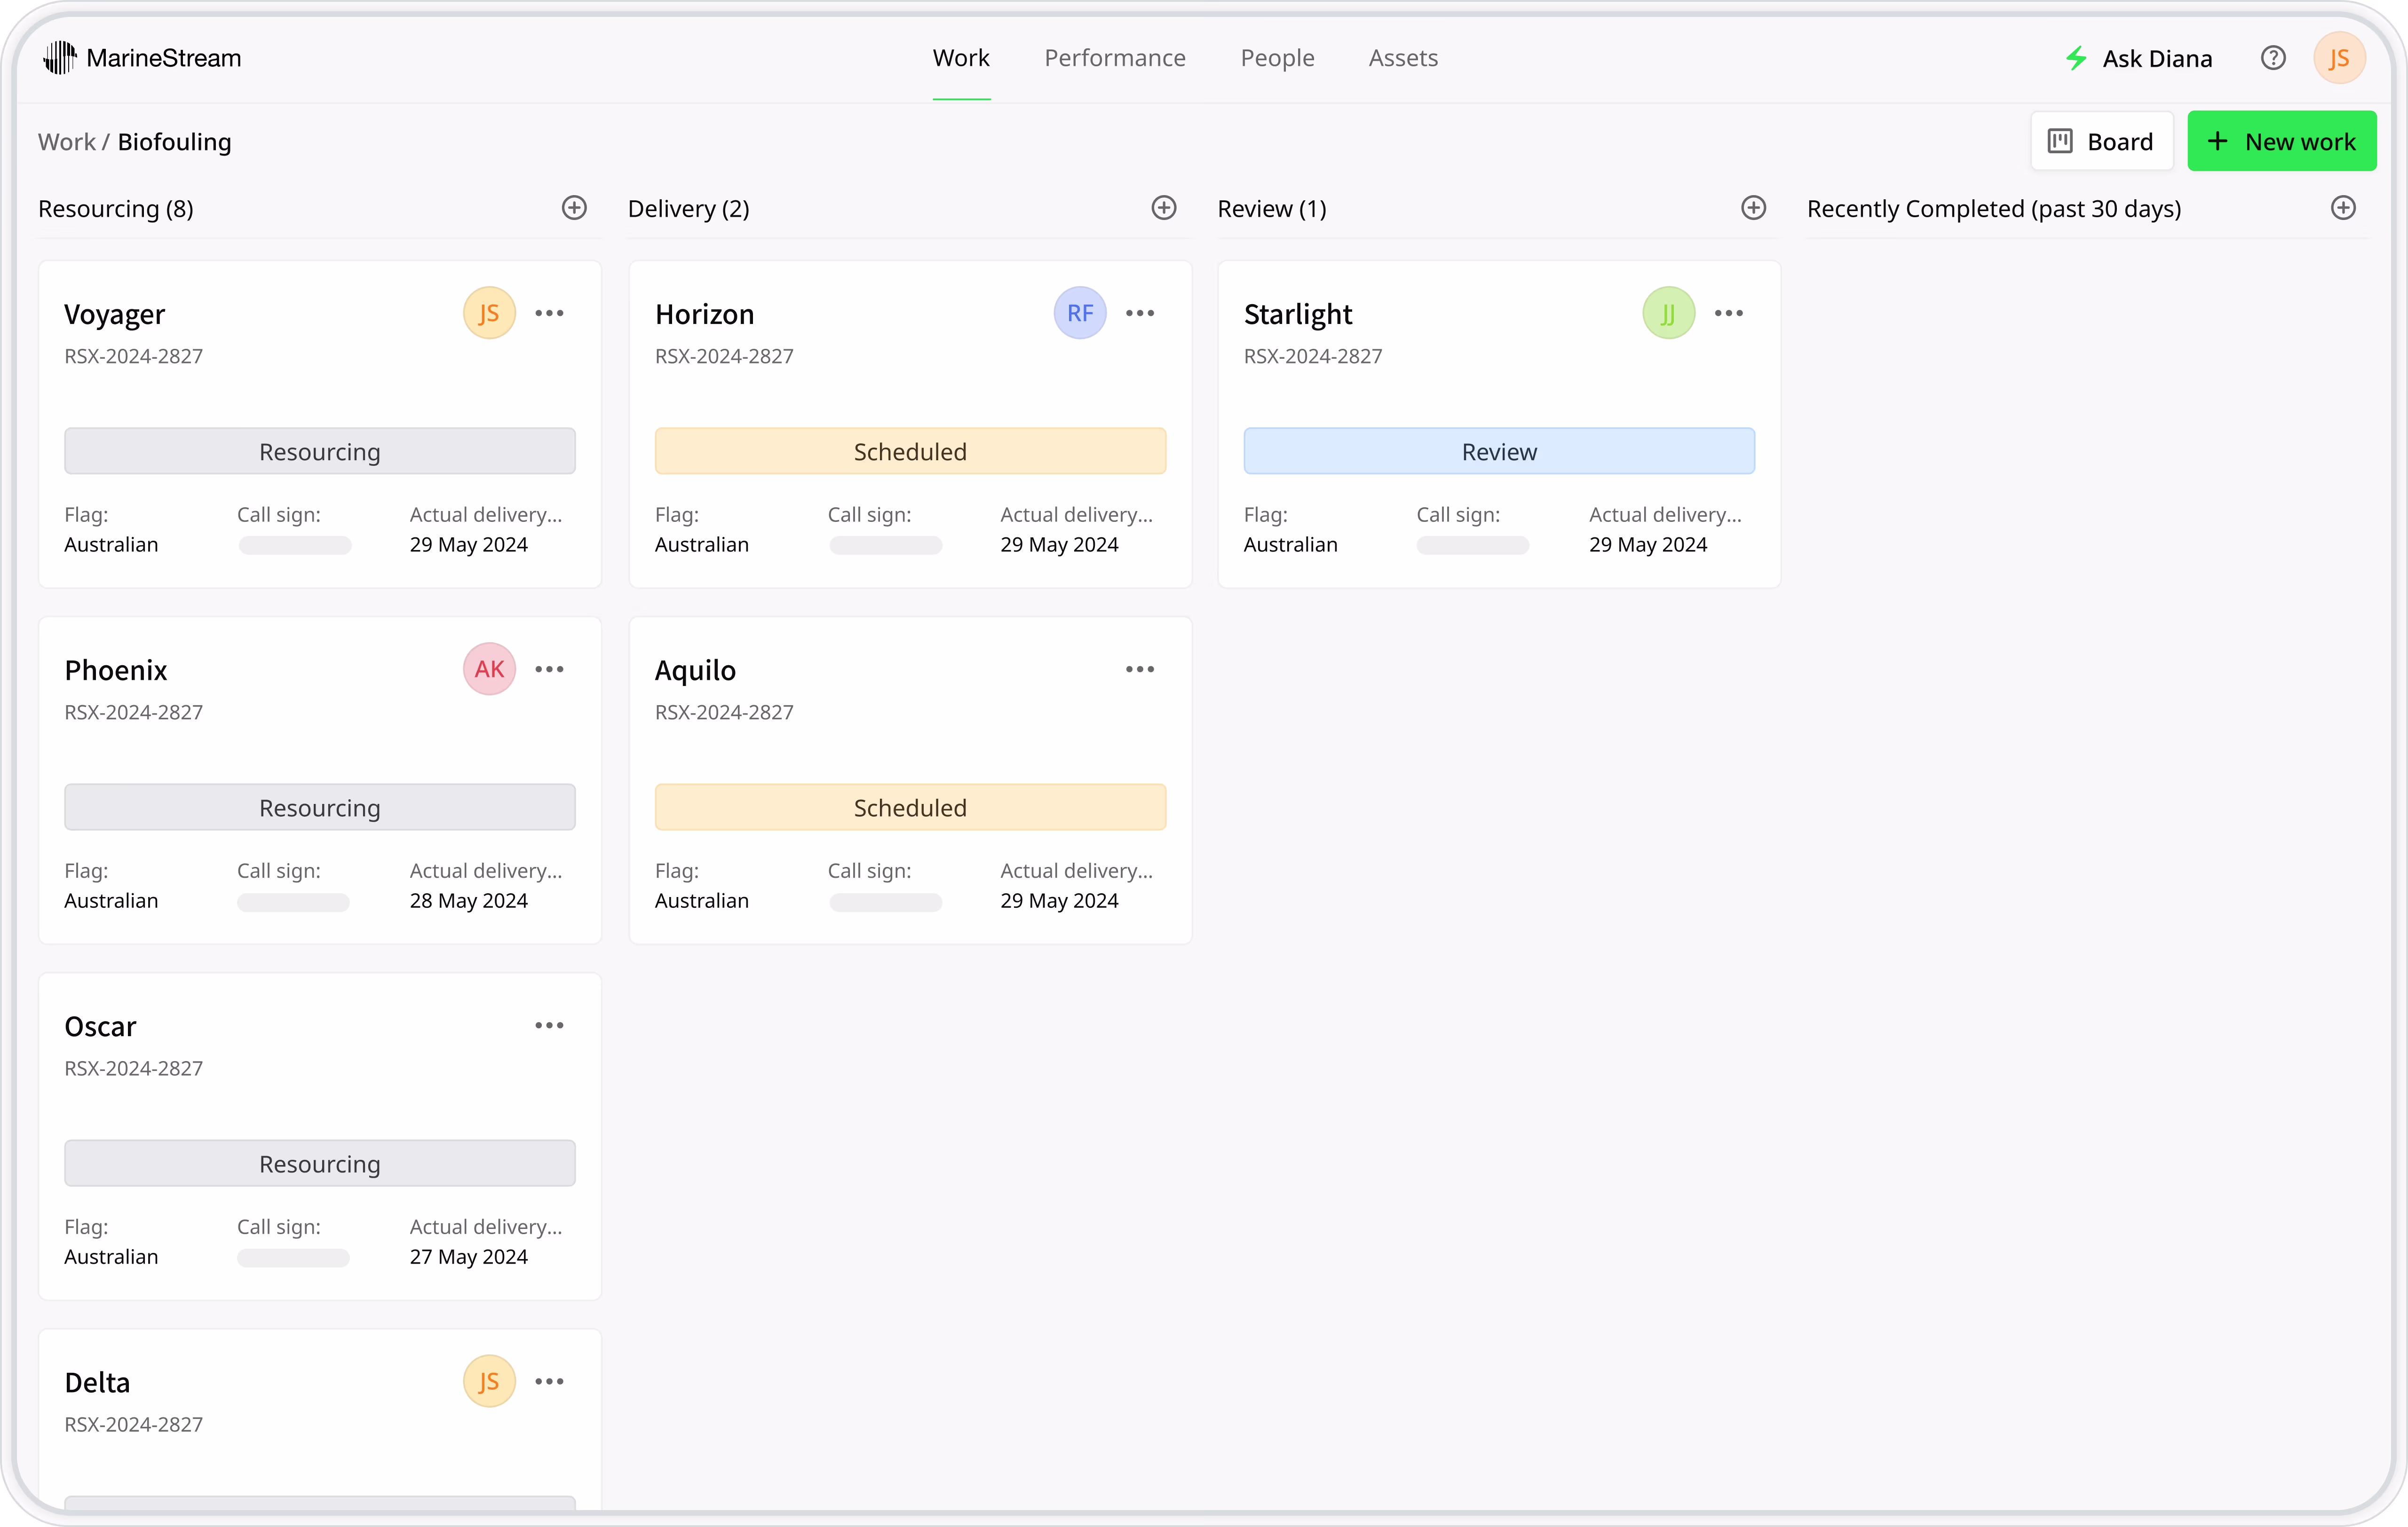The width and height of the screenshot is (2408, 1527).
Task: Click the RF assignee avatar on Horizon
Action: click(1080, 314)
